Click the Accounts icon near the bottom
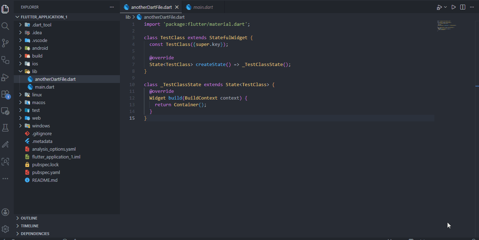479x240 pixels. 5,212
